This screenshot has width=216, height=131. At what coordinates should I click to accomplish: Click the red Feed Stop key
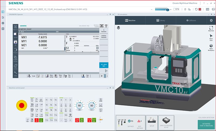click(x=89, y=120)
